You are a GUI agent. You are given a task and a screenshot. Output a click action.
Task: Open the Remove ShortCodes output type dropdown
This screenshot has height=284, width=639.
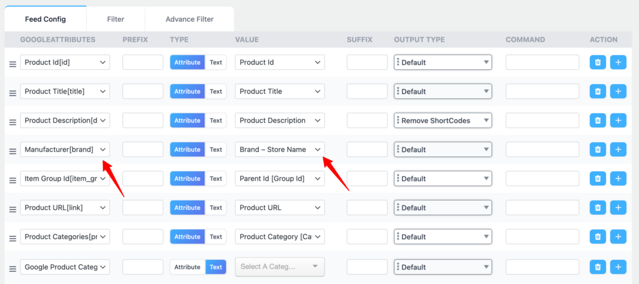(443, 120)
